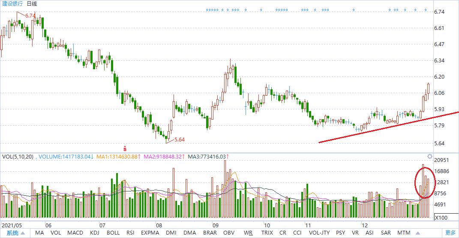Click the 12821 volume axis label

click(x=442, y=182)
